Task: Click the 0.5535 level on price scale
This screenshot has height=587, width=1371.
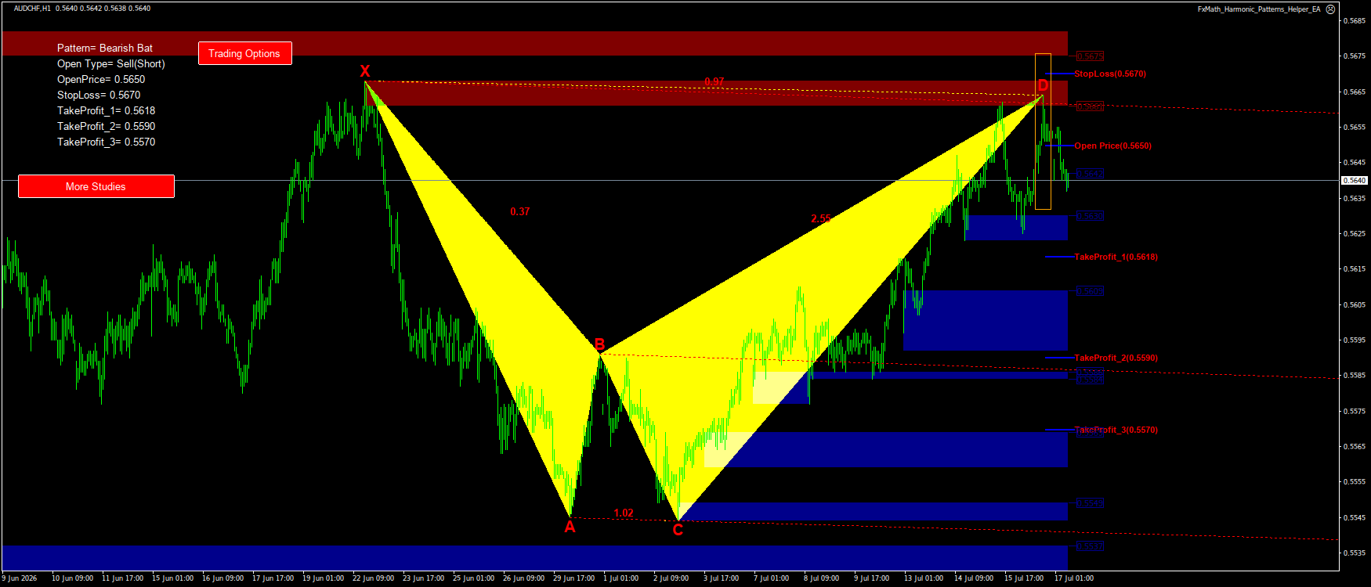Action: [x=1355, y=553]
